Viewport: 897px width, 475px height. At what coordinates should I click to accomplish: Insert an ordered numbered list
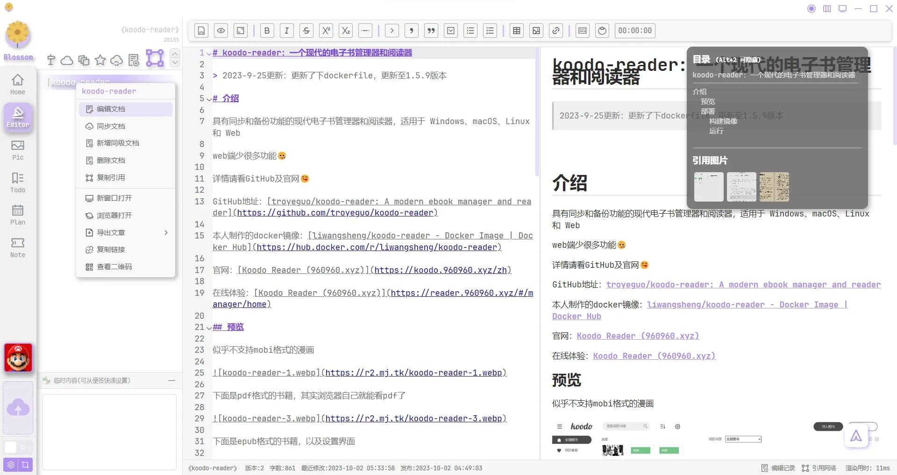(490, 31)
